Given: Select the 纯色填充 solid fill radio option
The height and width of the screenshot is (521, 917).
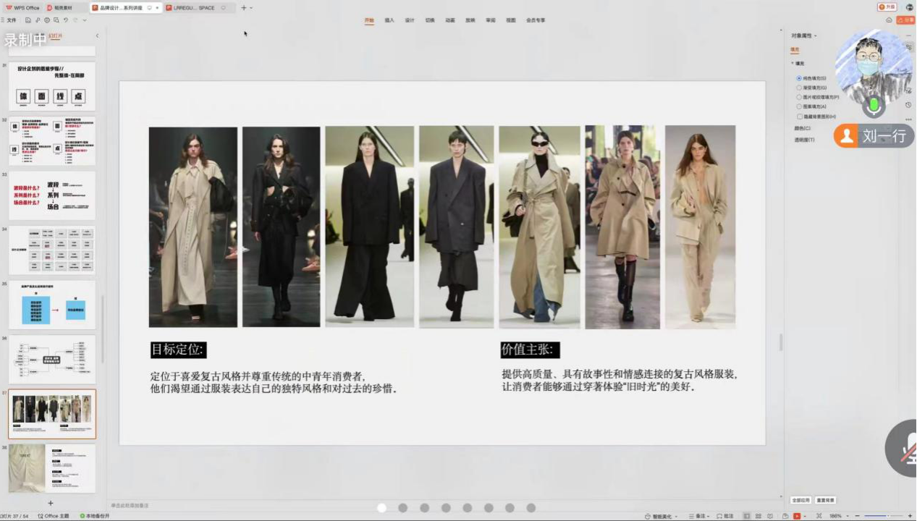Looking at the screenshot, I should coord(799,78).
